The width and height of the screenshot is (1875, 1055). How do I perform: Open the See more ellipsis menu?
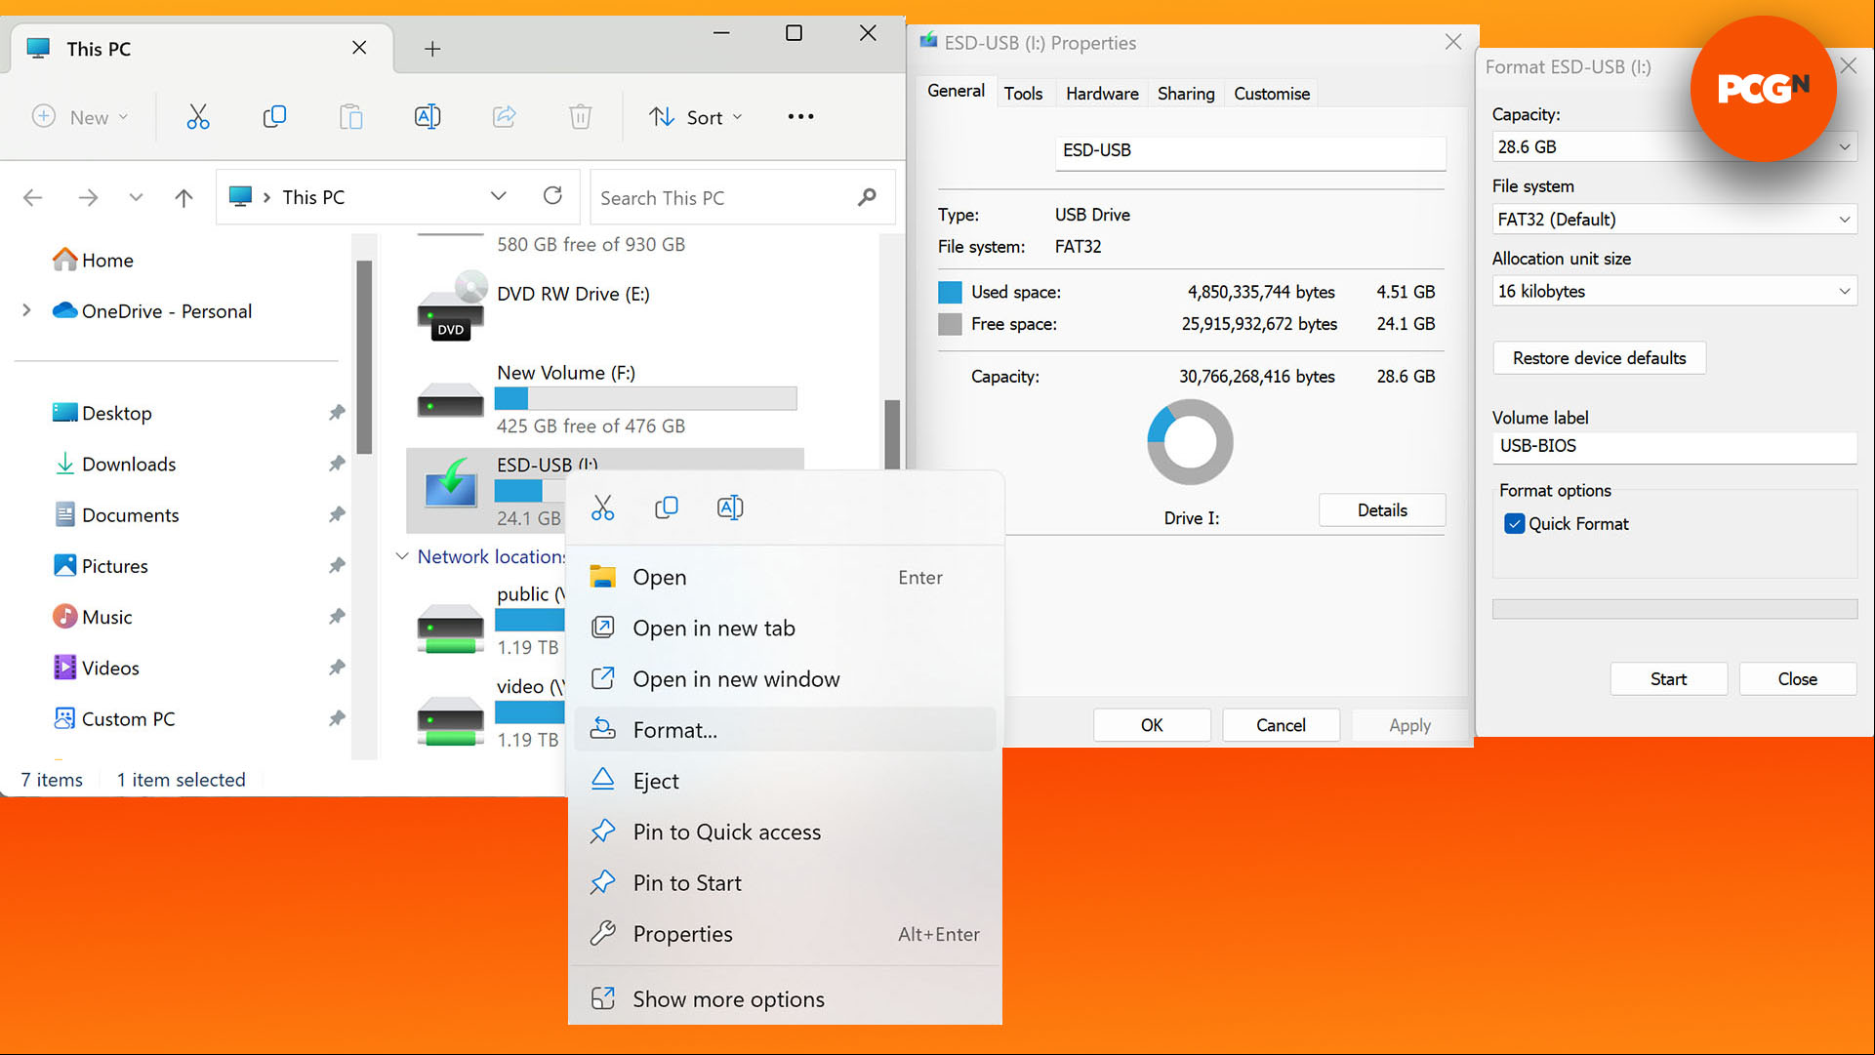click(800, 117)
